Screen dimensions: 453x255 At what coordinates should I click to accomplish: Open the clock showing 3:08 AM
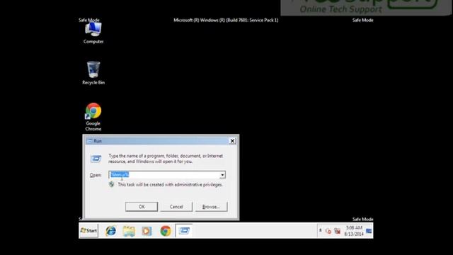(354, 231)
